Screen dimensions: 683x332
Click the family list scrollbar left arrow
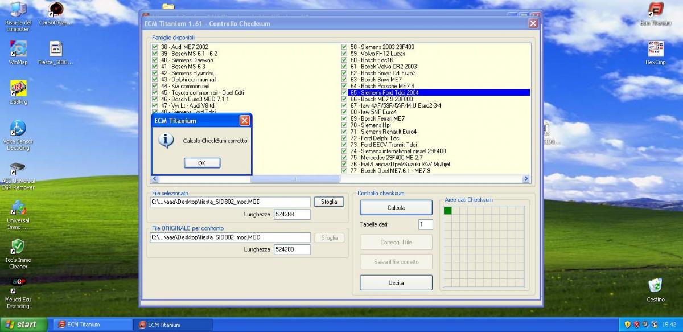pos(156,179)
